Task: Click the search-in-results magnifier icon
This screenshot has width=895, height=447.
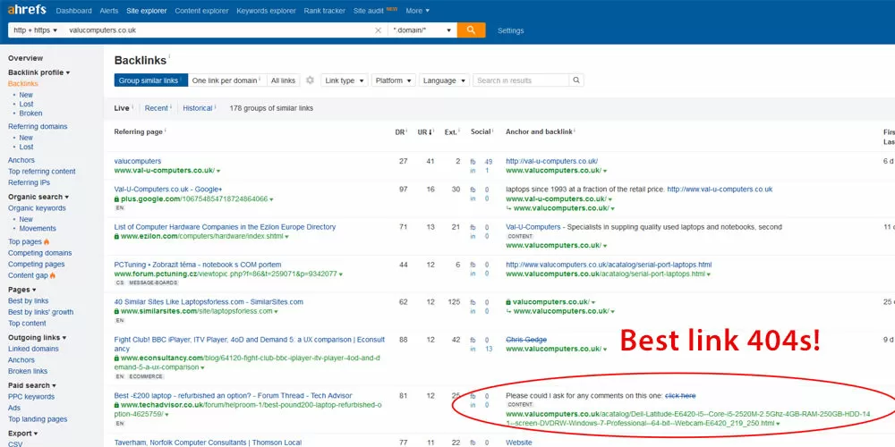Action: pos(576,80)
